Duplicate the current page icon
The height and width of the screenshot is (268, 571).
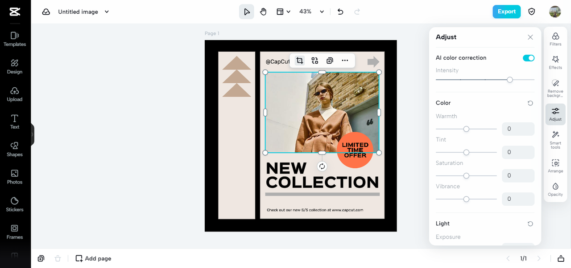(41, 258)
